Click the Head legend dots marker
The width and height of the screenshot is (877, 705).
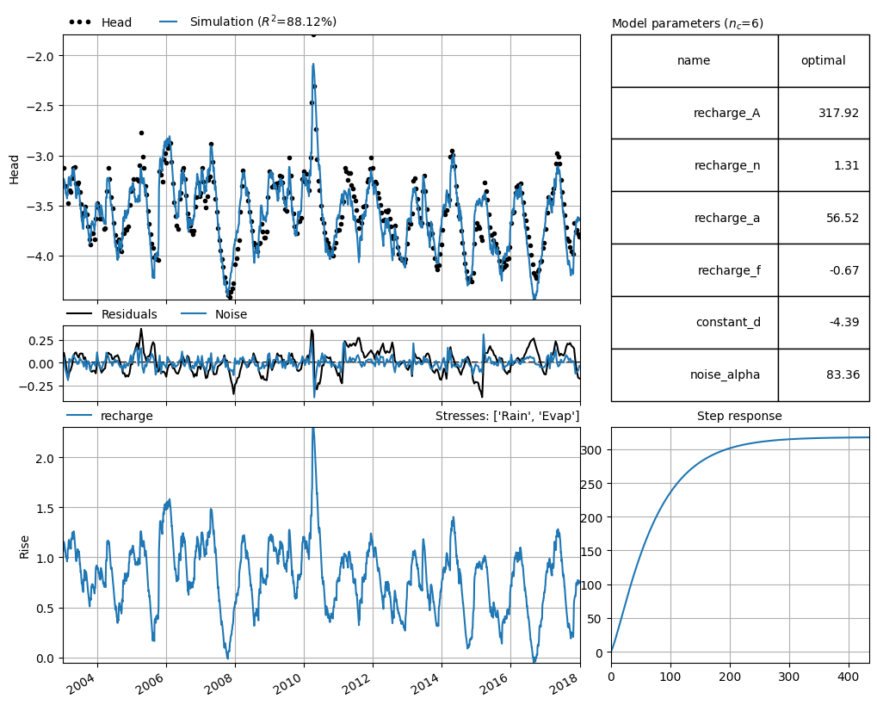point(80,23)
